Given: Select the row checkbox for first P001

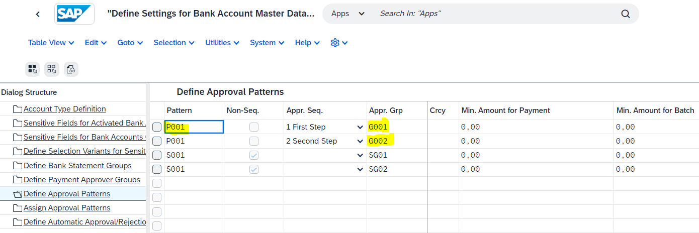Looking at the screenshot, I should click(157, 127).
